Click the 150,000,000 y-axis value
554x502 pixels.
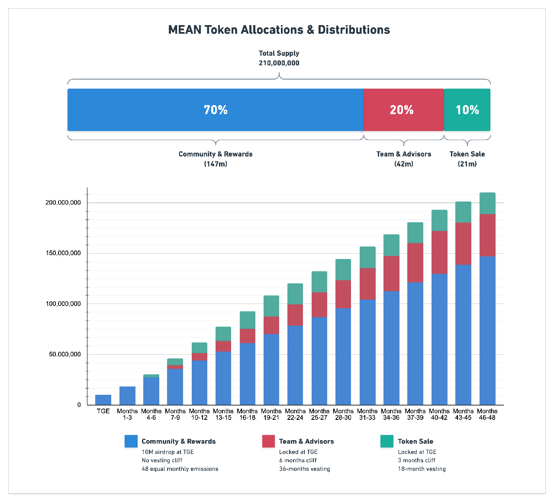pos(63,253)
